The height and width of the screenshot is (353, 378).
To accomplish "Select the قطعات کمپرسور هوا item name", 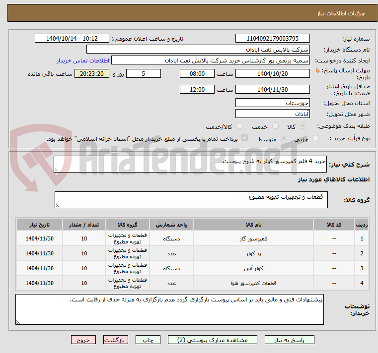I will coord(253,283).
